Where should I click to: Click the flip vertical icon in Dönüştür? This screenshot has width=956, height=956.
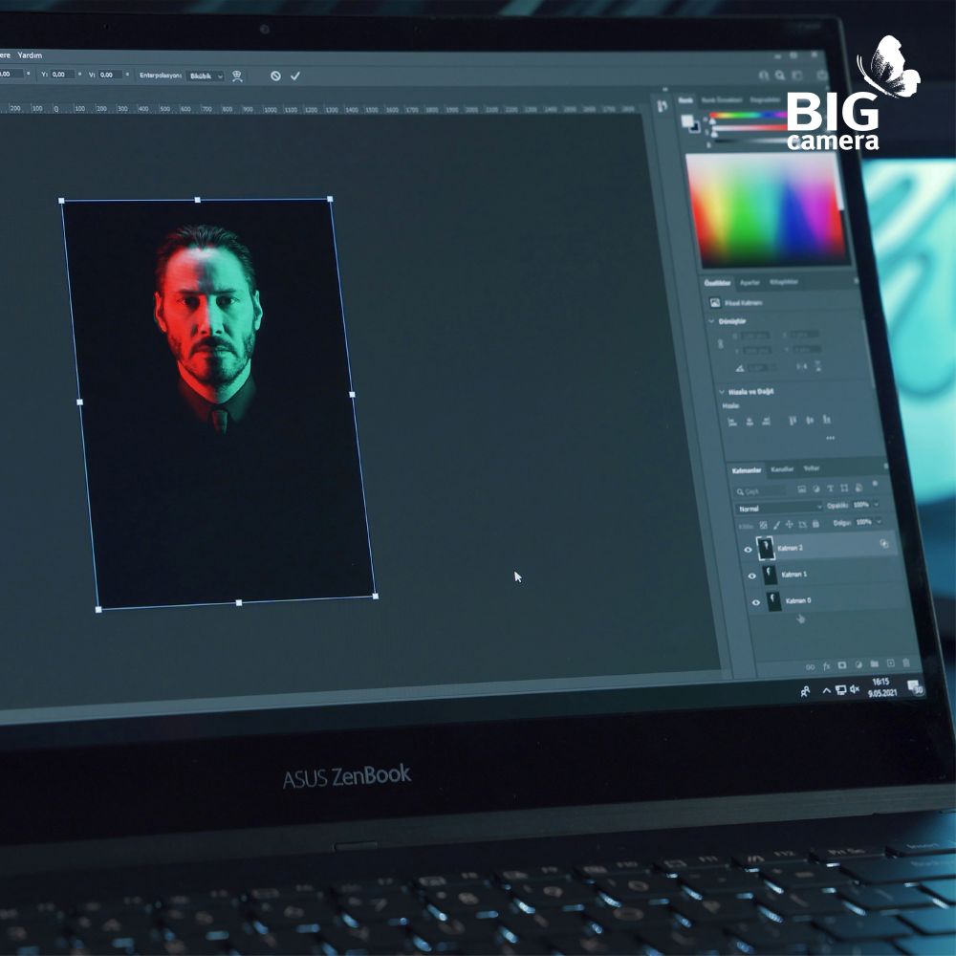coord(817,366)
